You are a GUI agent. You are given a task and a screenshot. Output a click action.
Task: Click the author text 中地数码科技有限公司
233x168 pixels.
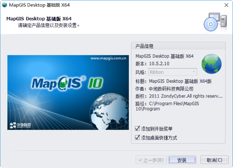pyautogui.click(x=171, y=89)
